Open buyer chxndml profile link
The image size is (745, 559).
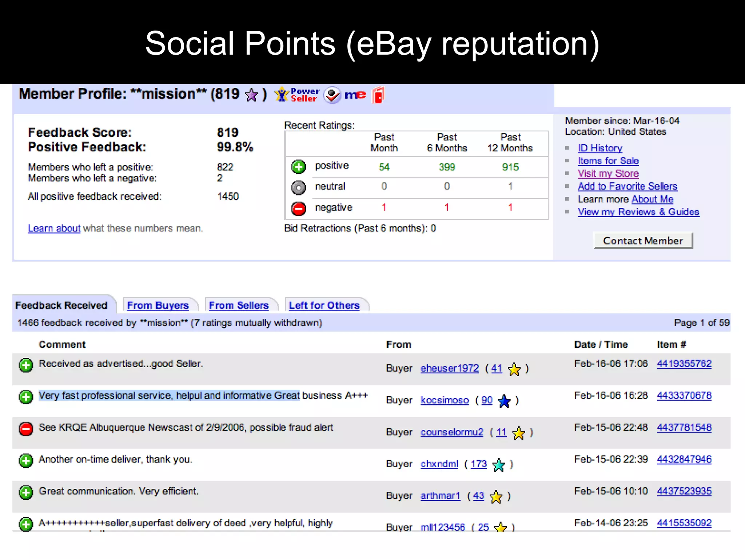439,464
